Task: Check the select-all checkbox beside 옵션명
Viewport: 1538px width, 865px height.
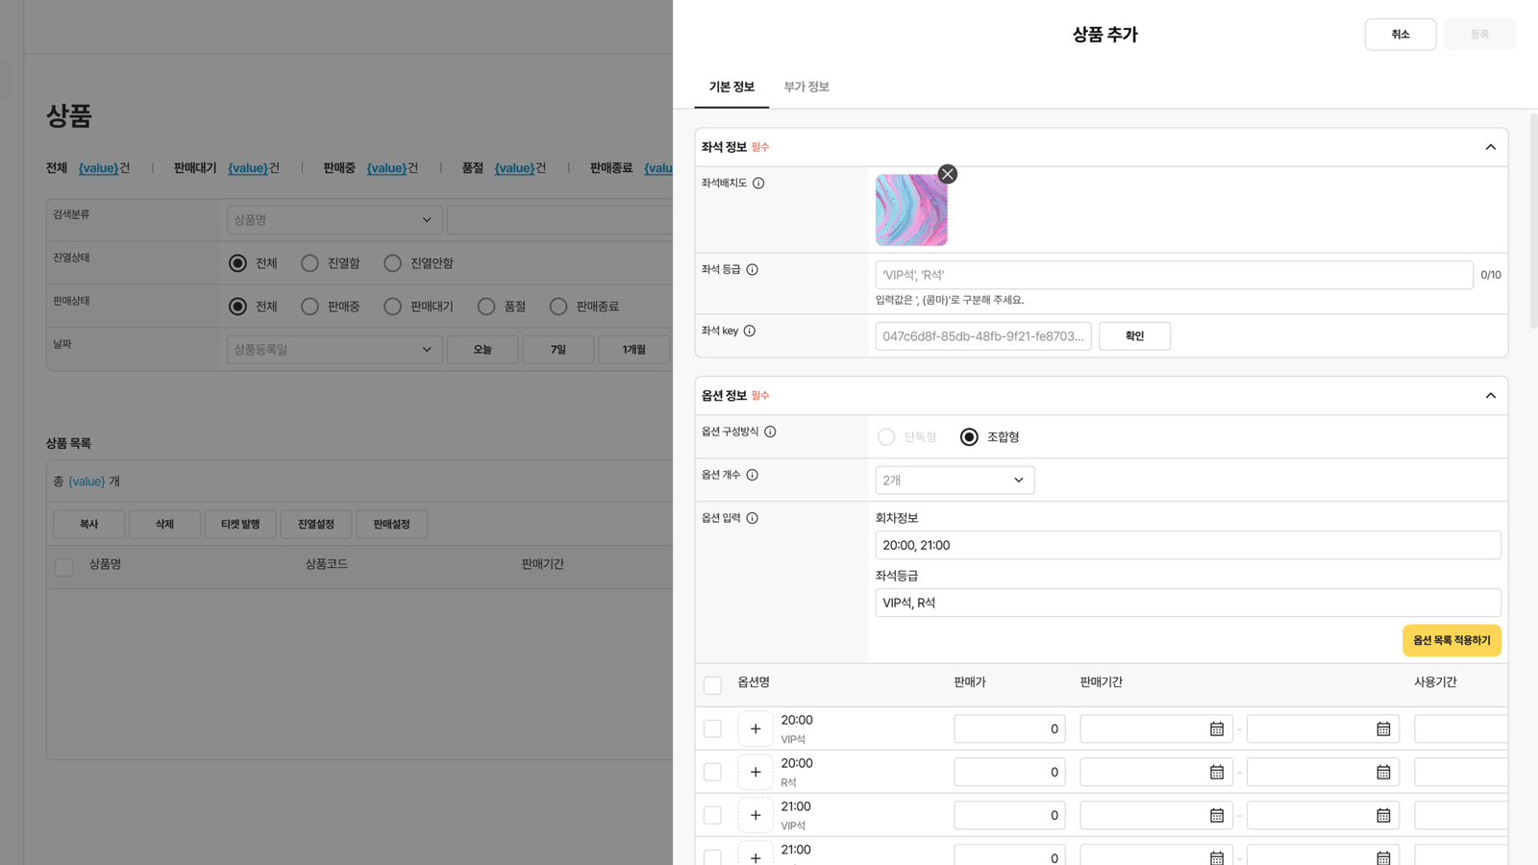Action: (712, 685)
